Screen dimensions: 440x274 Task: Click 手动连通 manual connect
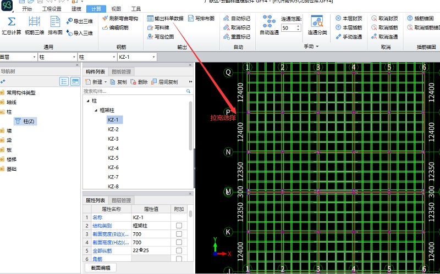click(349, 36)
